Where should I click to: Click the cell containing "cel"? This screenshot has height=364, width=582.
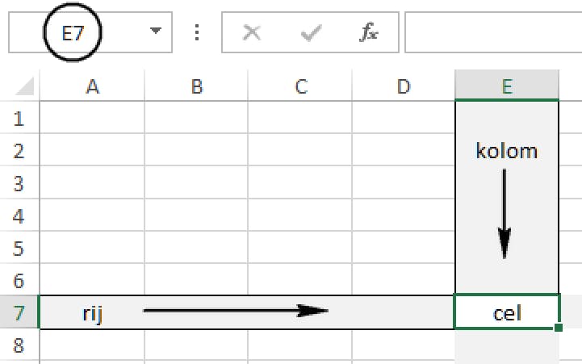click(x=507, y=312)
